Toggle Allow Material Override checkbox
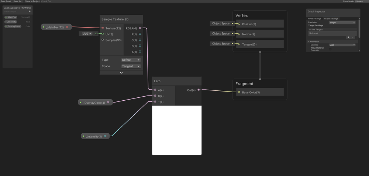Screen dimensions: 369x176 click(x=330, y=49)
